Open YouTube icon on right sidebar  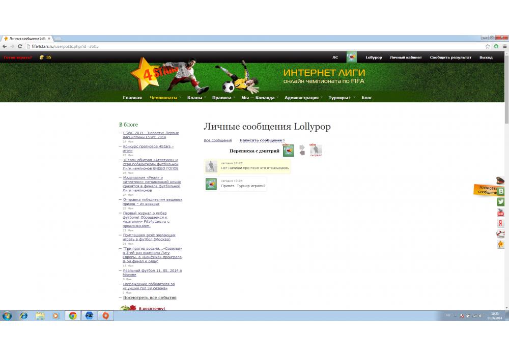(x=500, y=213)
